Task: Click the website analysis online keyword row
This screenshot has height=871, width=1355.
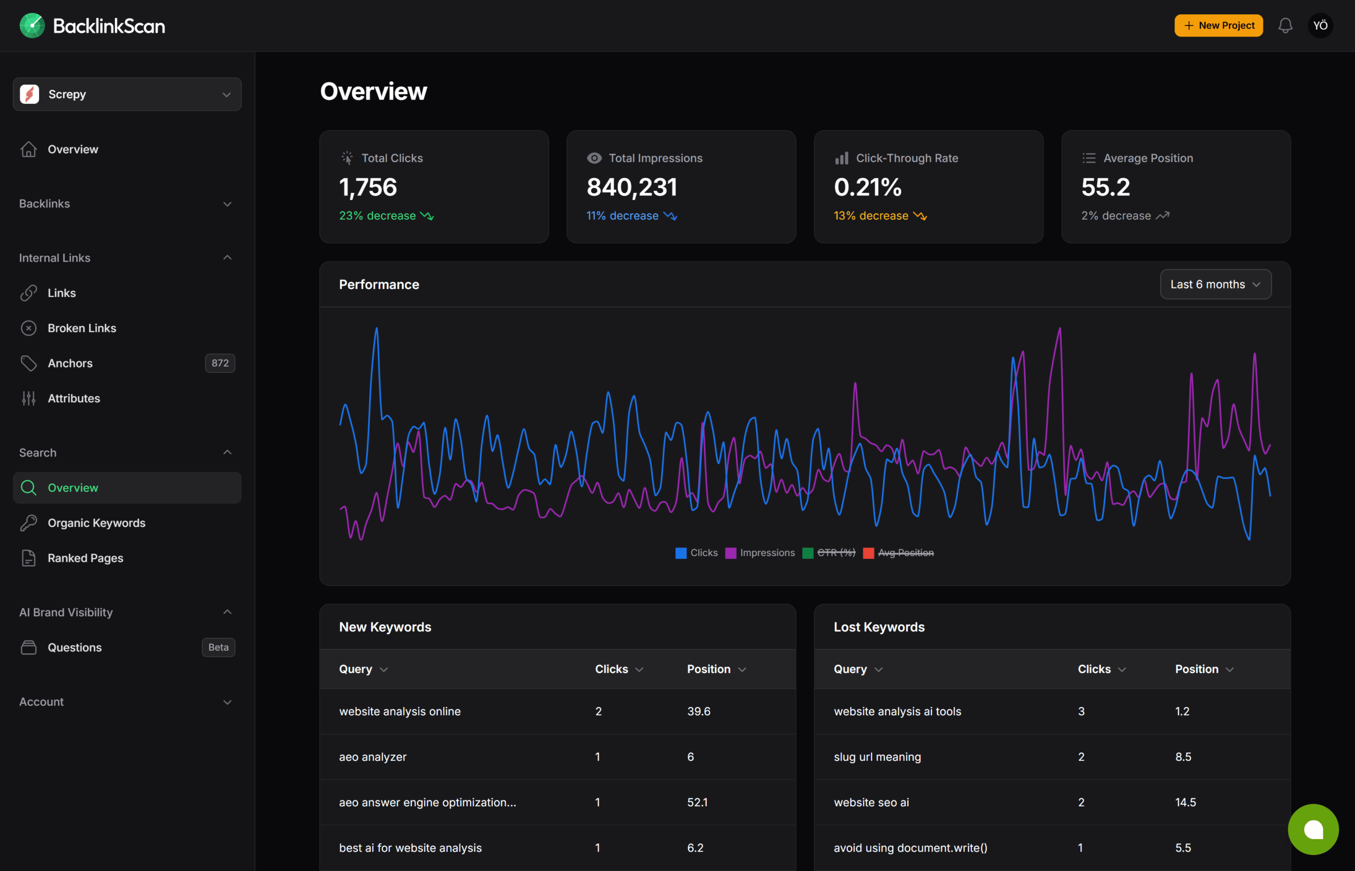Action: 557,711
